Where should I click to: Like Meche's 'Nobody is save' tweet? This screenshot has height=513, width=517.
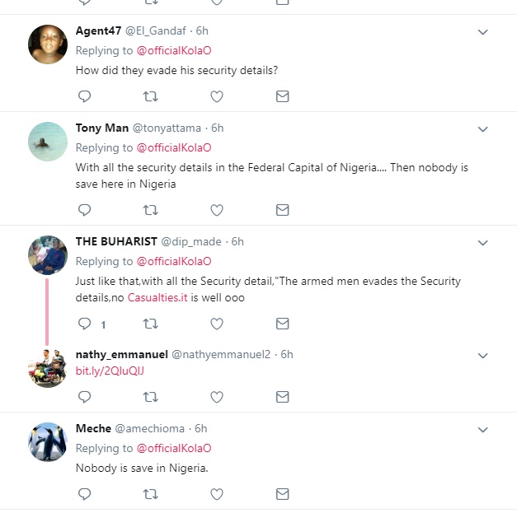tap(217, 494)
